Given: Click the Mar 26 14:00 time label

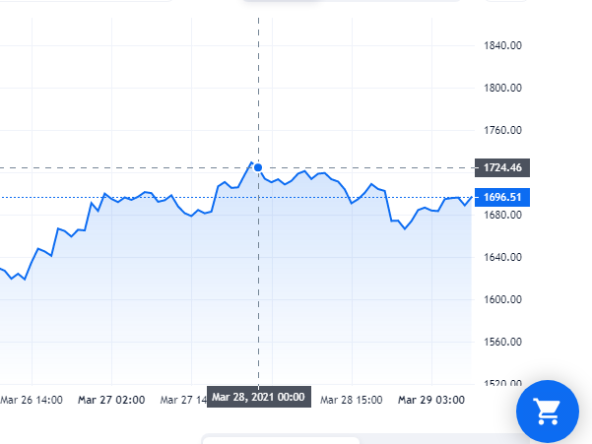Looking at the screenshot, I should click(x=32, y=401).
